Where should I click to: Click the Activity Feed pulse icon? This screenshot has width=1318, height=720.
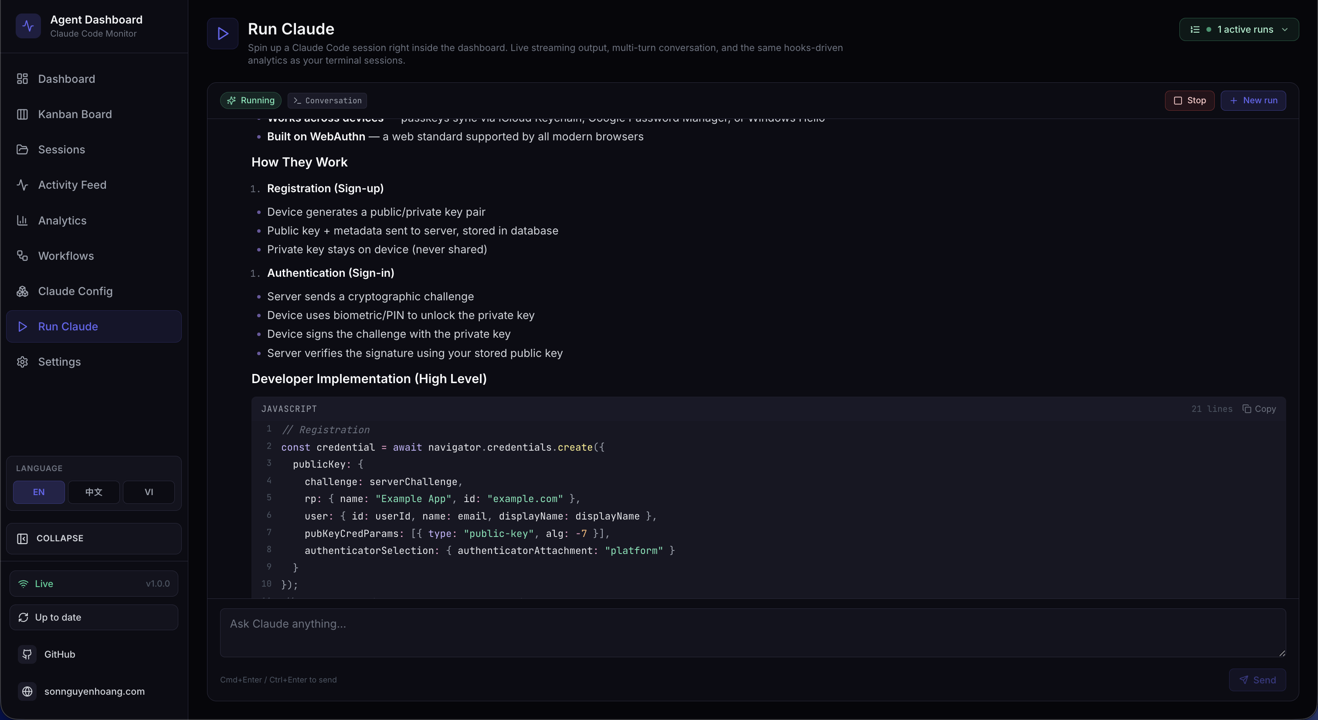(22, 185)
